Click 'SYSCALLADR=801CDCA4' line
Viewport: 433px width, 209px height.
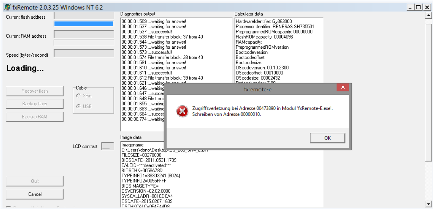(147, 196)
